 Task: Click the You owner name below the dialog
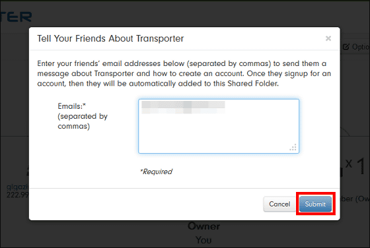click(x=203, y=240)
